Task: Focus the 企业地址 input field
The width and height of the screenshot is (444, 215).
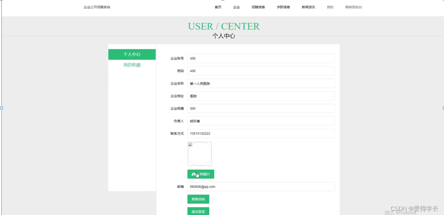Action: pyautogui.click(x=261, y=96)
